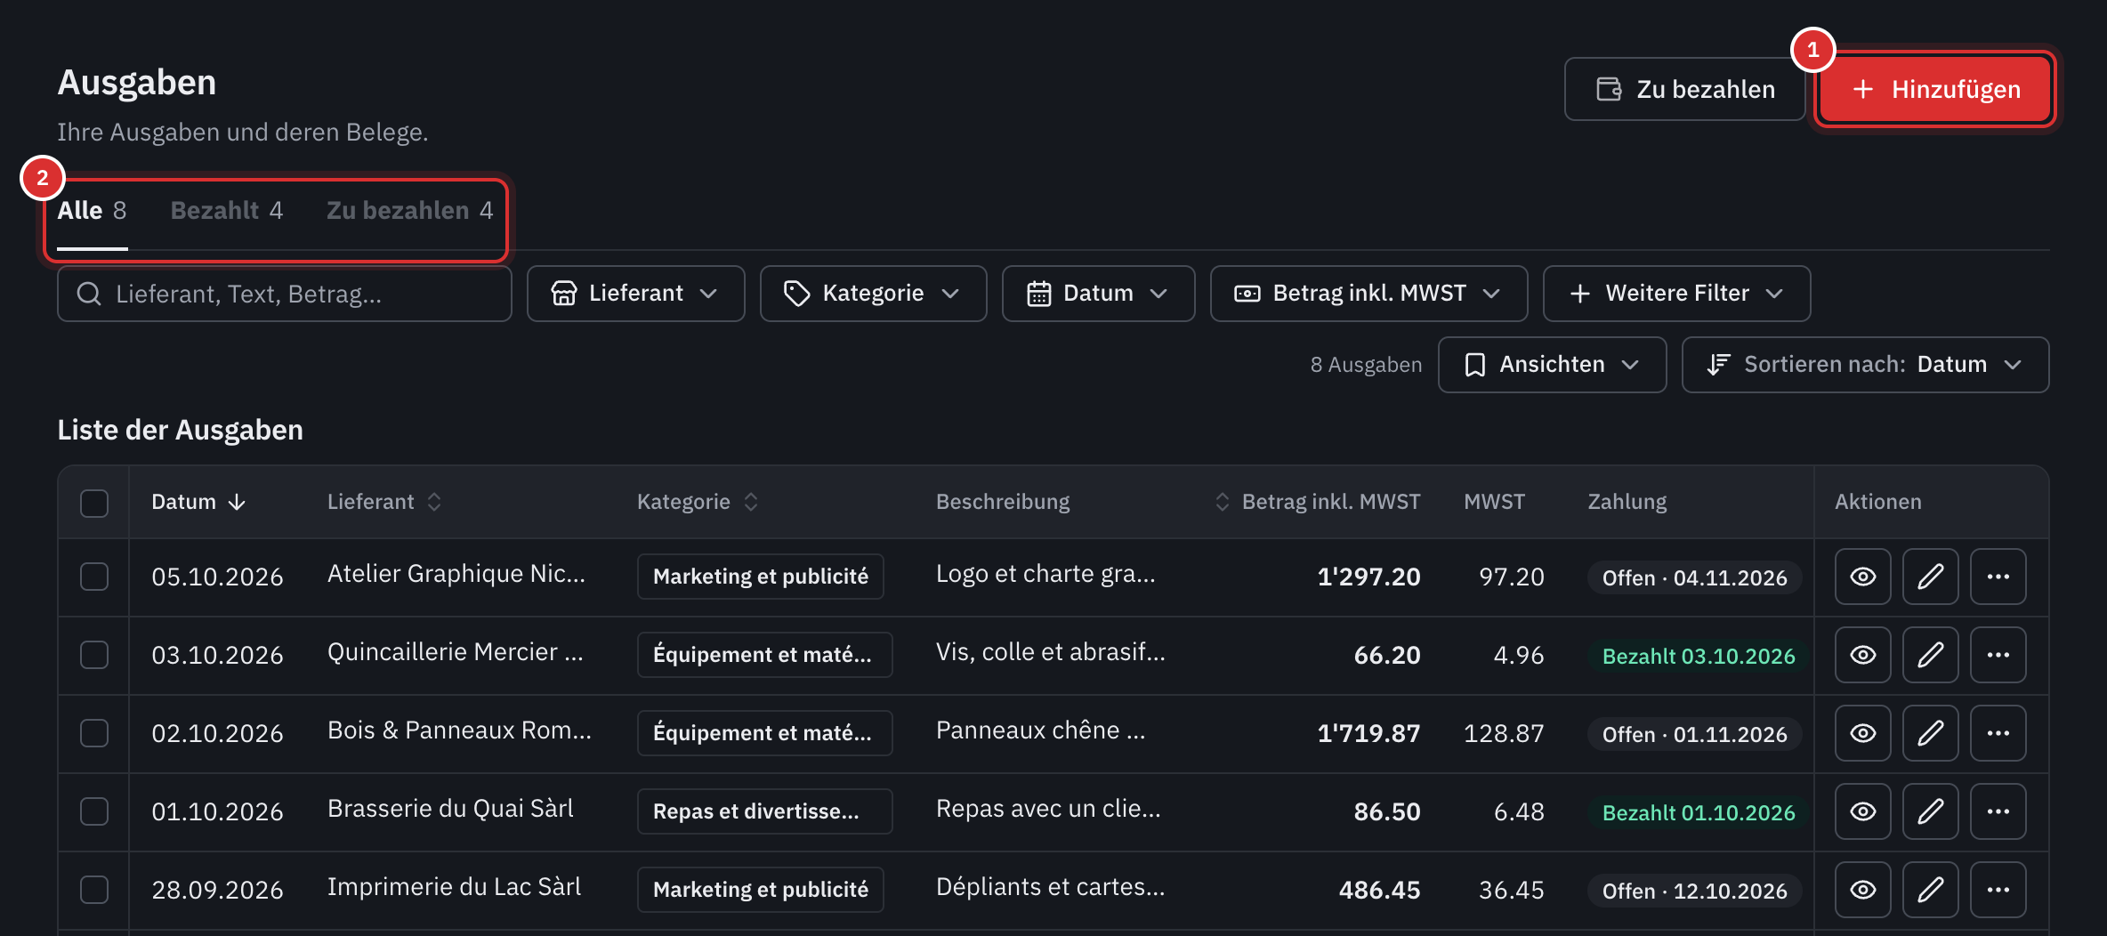Focus the Lieferant, Text, Betrag search field
The width and height of the screenshot is (2107, 936).
tap(285, 294)
